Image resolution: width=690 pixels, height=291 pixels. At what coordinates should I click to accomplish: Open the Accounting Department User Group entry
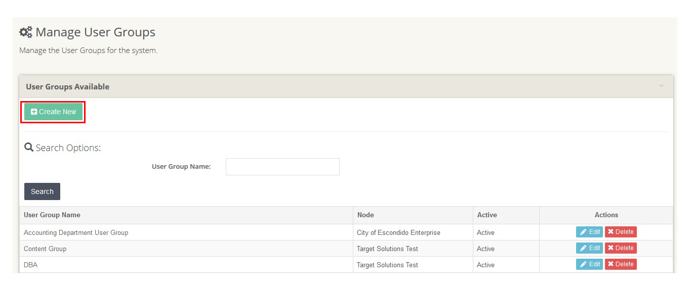tap(76, 232)
